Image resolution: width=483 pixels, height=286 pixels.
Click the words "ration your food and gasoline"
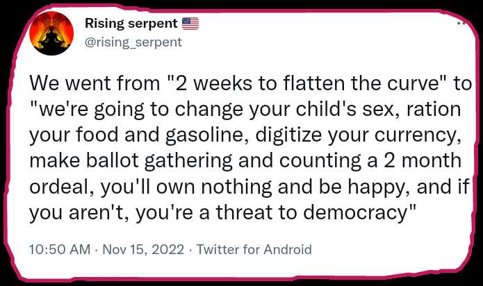[x=245, y=122]
